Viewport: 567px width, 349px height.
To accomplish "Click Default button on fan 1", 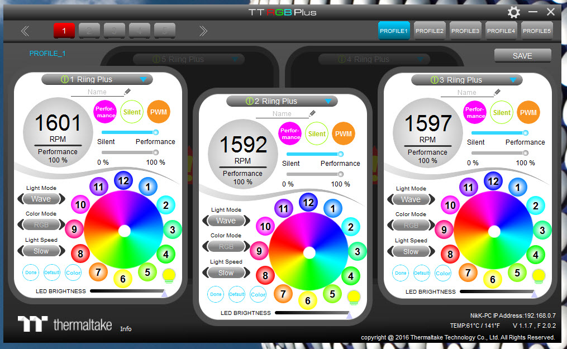I will 52,272.
